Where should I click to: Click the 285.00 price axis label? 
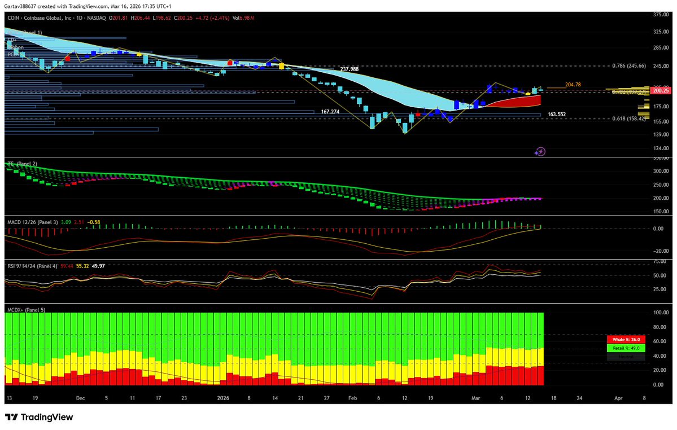click(661, 48)
